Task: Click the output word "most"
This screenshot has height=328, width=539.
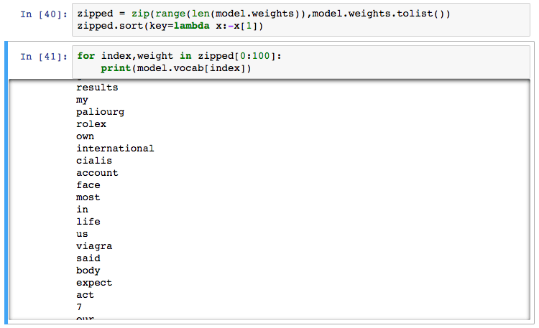Action: 88,197
